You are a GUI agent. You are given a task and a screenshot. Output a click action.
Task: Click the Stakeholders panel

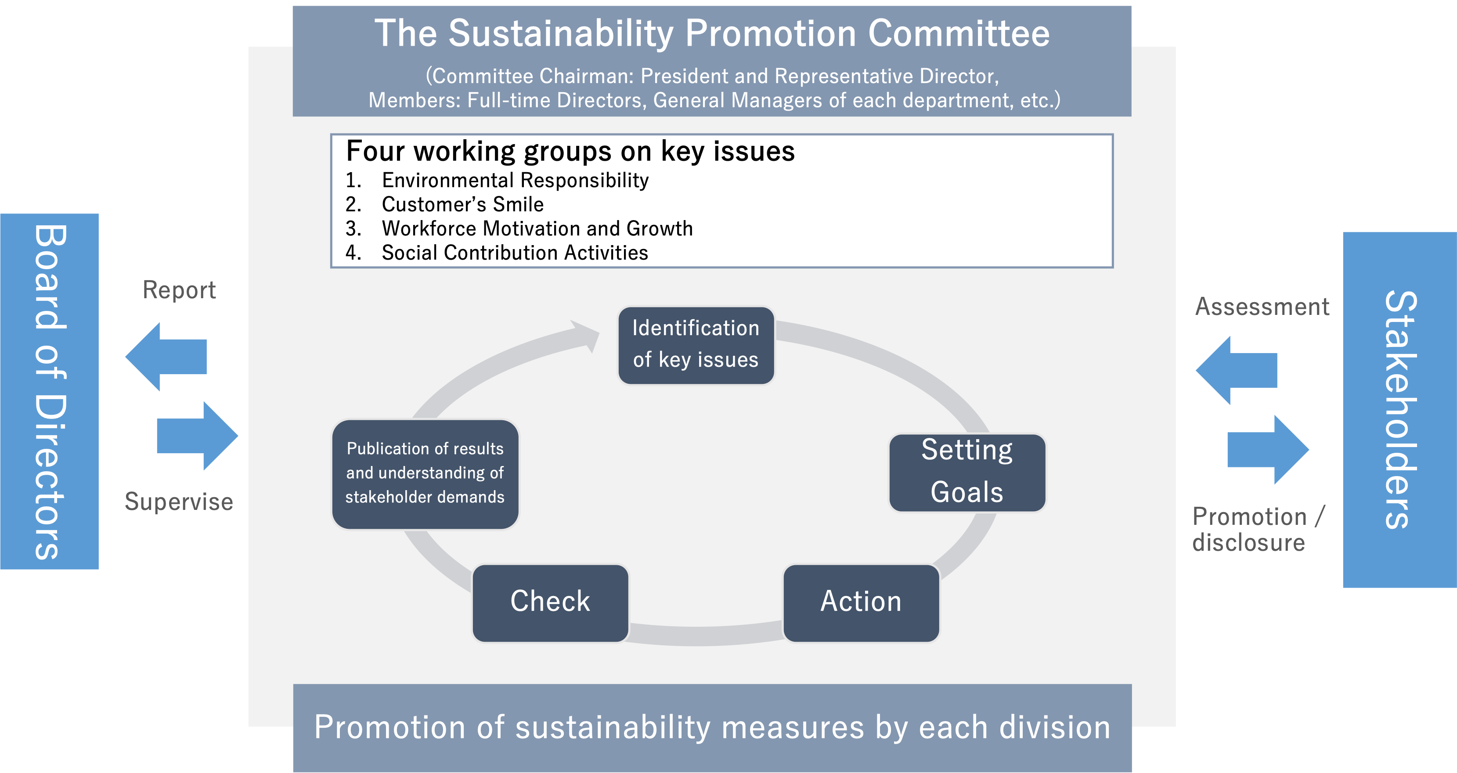click(x=1400, y=410)
